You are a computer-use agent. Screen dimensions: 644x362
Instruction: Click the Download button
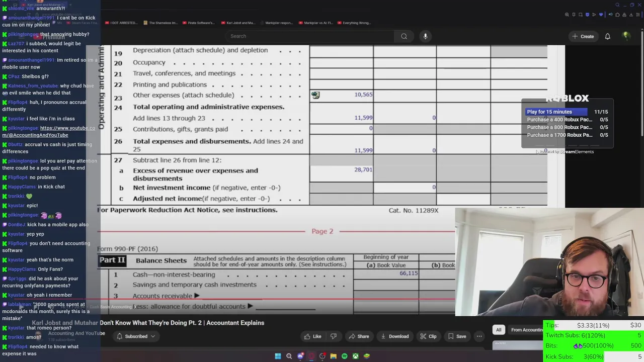(395, 336)
